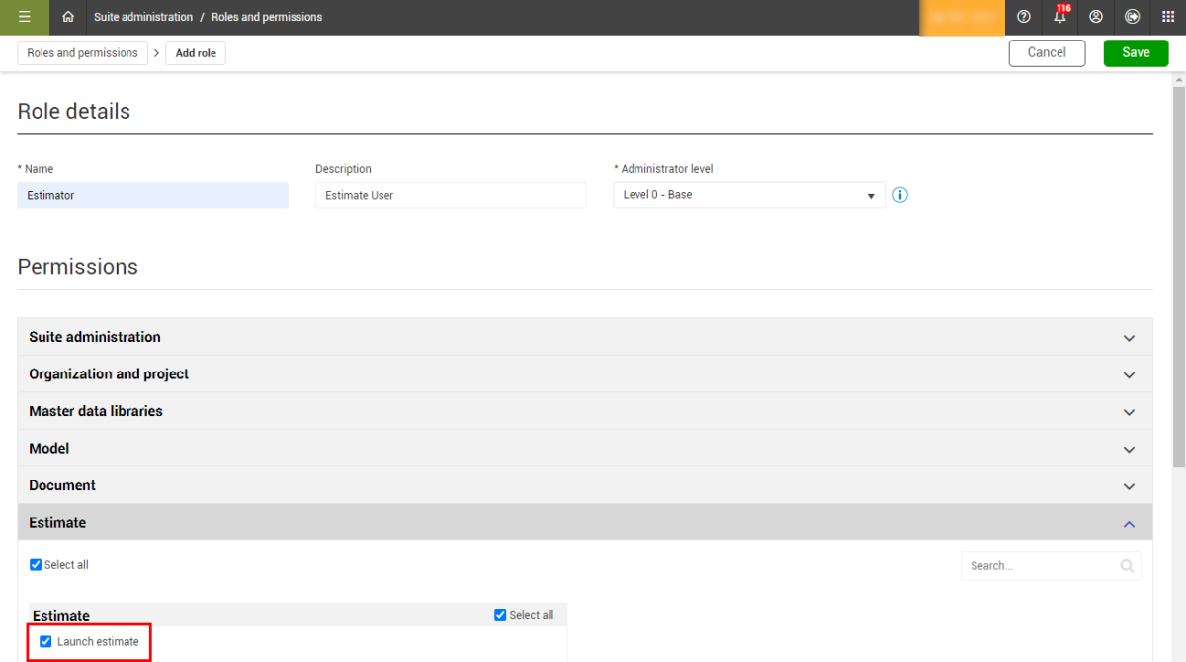Viewport: 1186px width, 662px height.
Task: Open the apps grid launcher icon
Action: click(1168, 17)
